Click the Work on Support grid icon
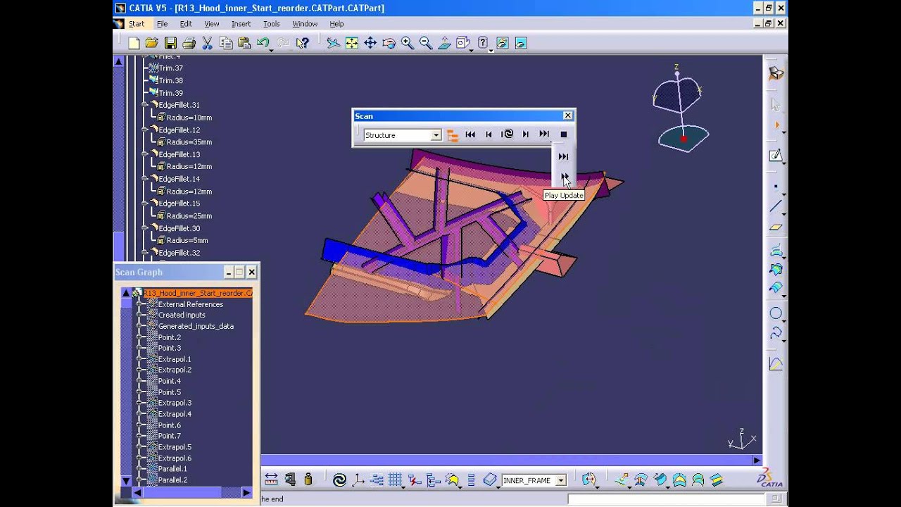The width and height of the screenshot is (901, 507). [x=395, y=480]
